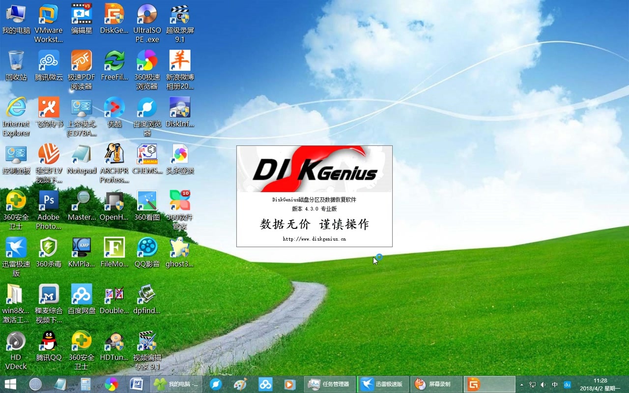Open the 360杀毒 shortcut

[49, 252]
